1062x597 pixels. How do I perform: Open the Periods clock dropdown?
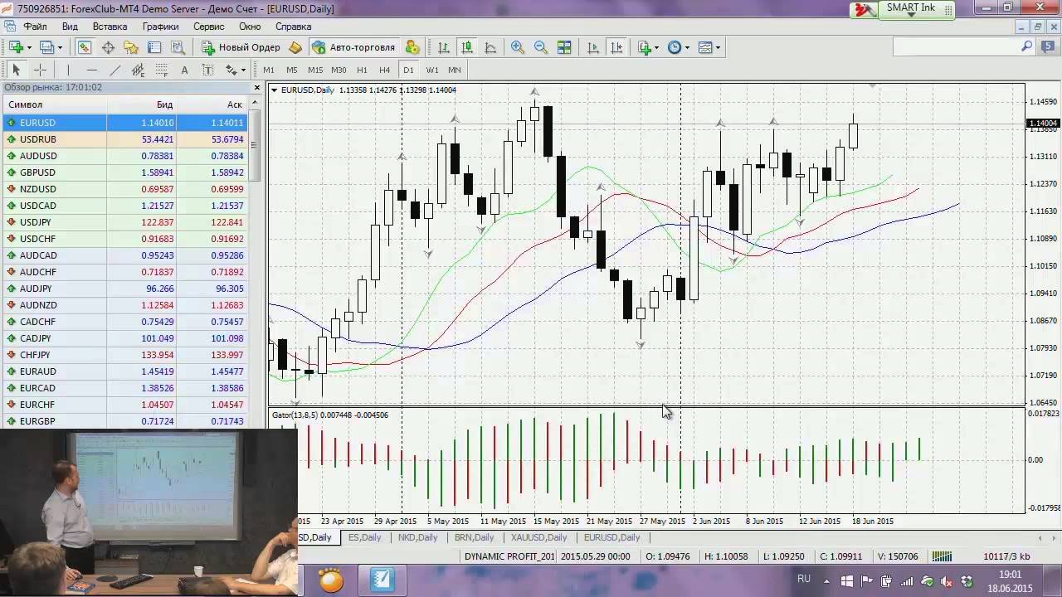coord(679,47)
